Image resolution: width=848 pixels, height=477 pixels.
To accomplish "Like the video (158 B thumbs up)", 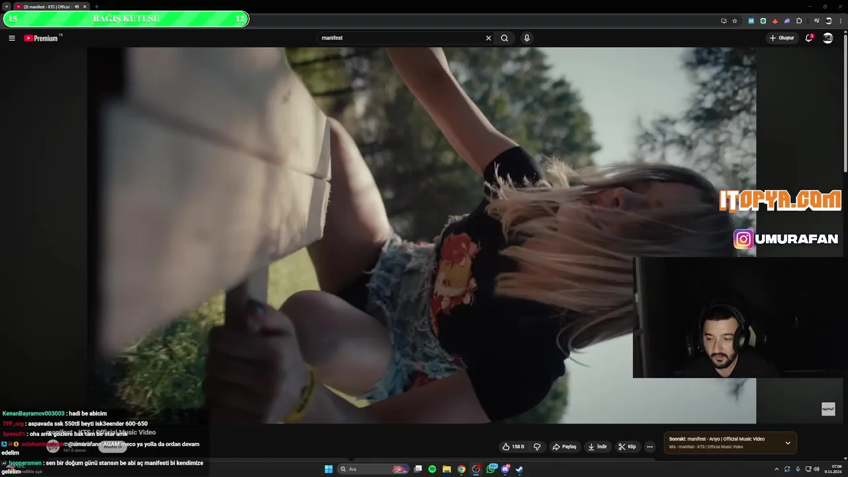I will [x=513, y=447].
